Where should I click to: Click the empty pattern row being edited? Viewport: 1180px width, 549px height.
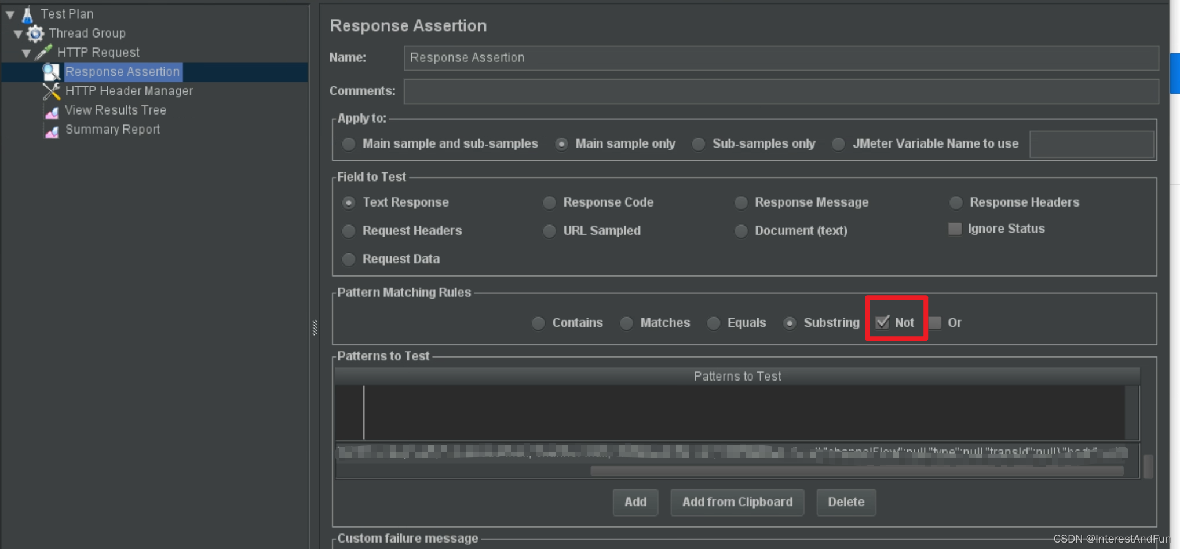730,412
